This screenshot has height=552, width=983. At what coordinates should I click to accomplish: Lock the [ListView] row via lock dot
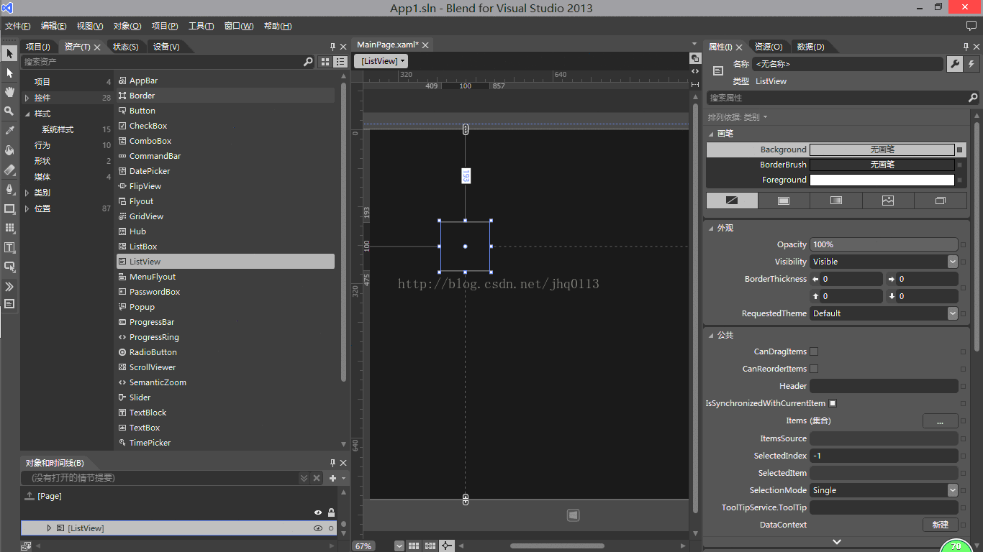[x=331, y=528]
